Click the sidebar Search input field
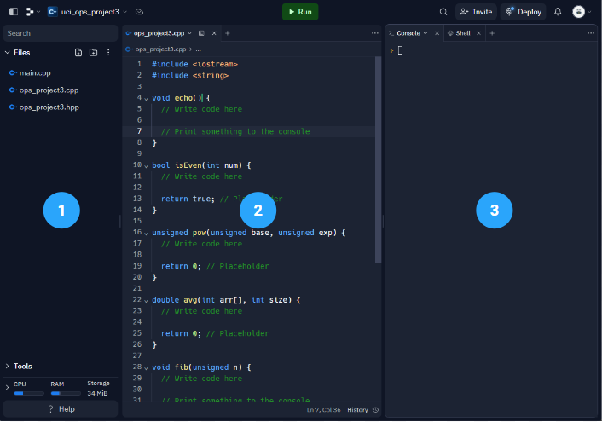The width and height of the screenshot is (602, 422). point(60,33)
